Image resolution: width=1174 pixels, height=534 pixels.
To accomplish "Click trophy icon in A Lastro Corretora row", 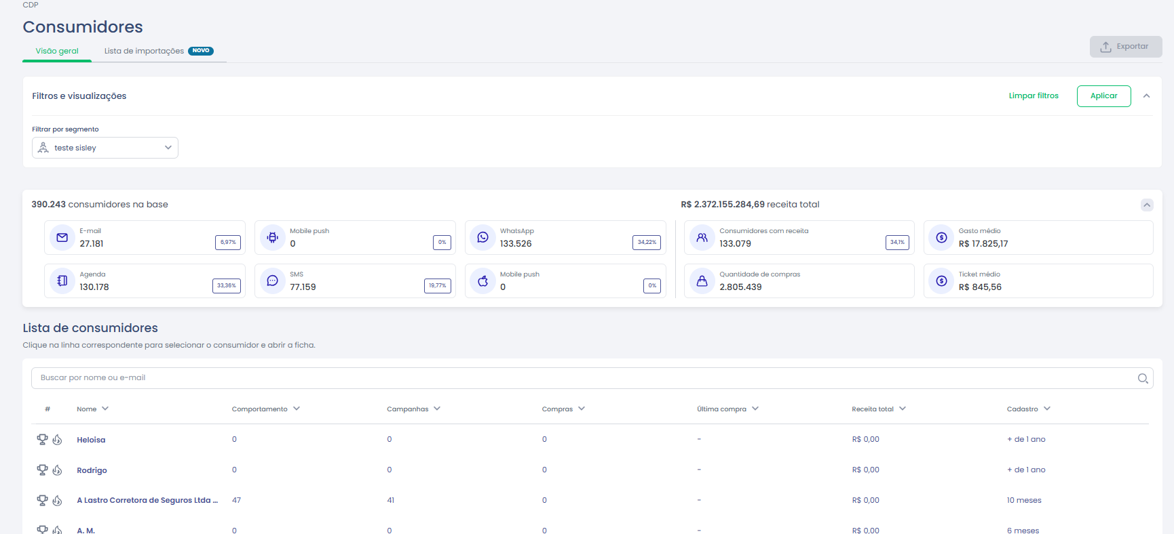I will point(43,500).
